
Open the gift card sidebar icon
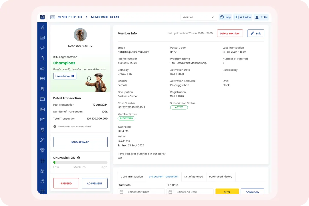(x=42, y=79)
